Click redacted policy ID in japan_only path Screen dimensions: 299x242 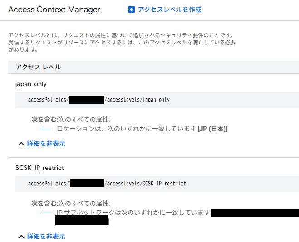pos(87,100)
